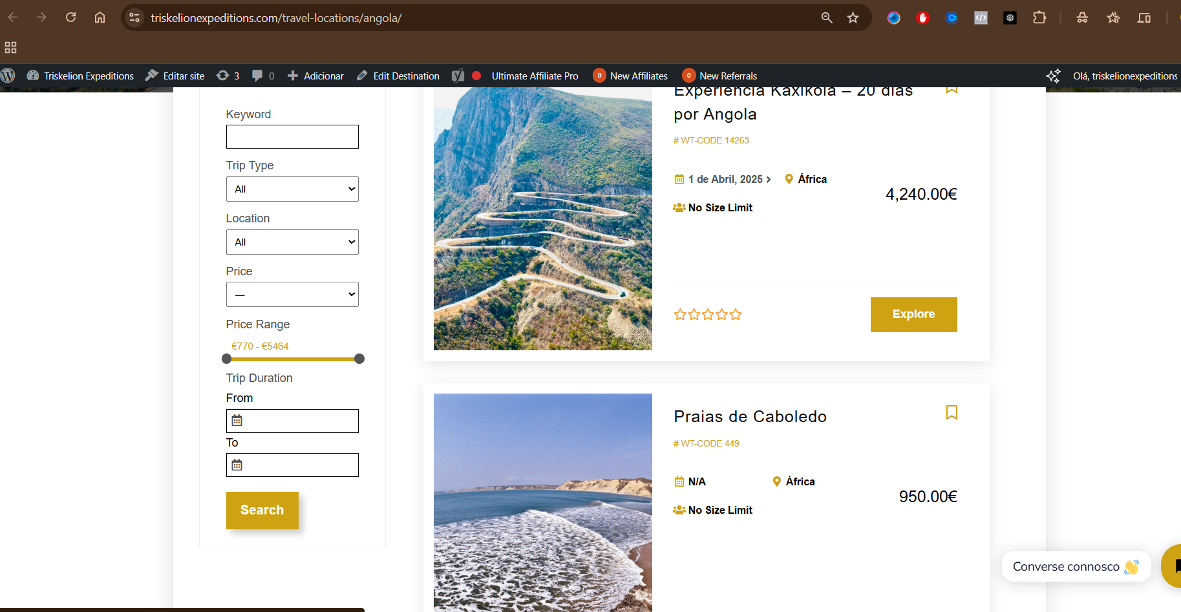Click the 4,240.00€ price text
Image resolution: width=1181 pixels, height=612 pixels.
(x=921, y=195)
